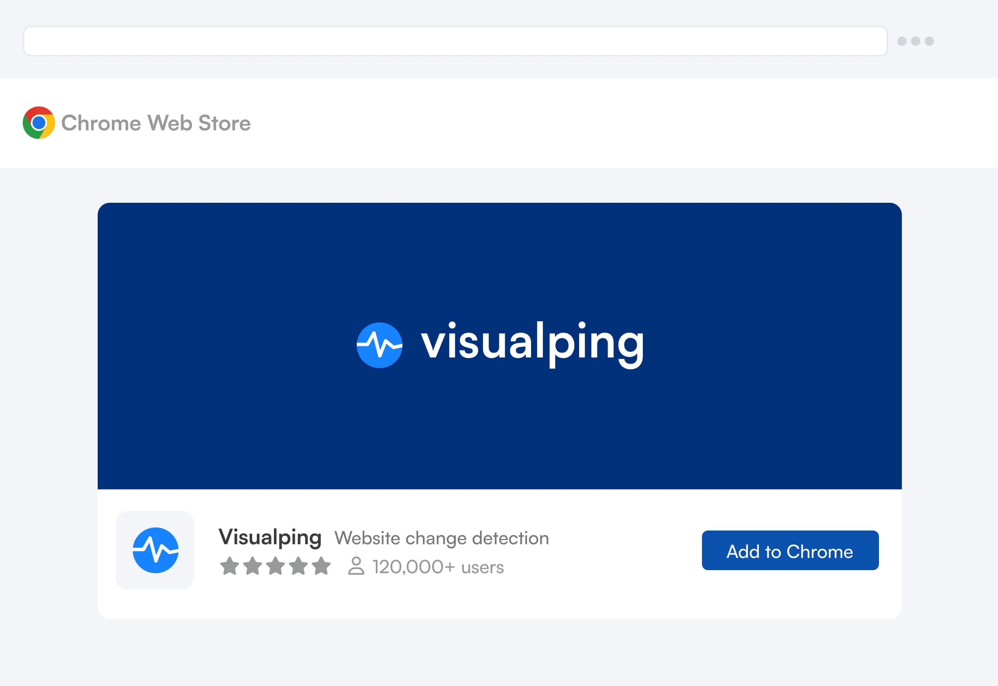The image size is (998, 686).
Task: Click the Add to Chrome button
Action: tap(790, 550)
